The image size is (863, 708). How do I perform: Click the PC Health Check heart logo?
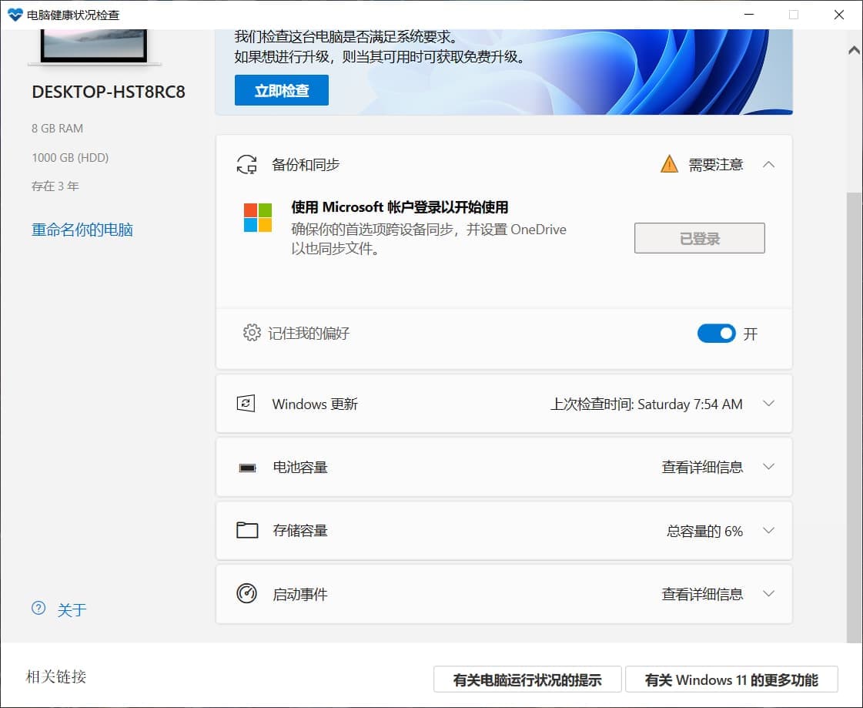(x=15, y=14)
